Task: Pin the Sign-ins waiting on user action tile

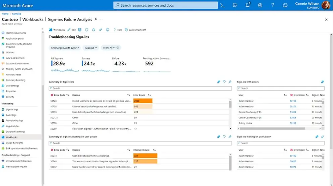Action: click(323, 137)
